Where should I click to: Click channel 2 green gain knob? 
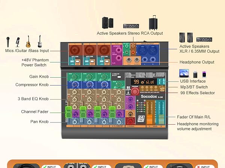click(x=89, y=77)
